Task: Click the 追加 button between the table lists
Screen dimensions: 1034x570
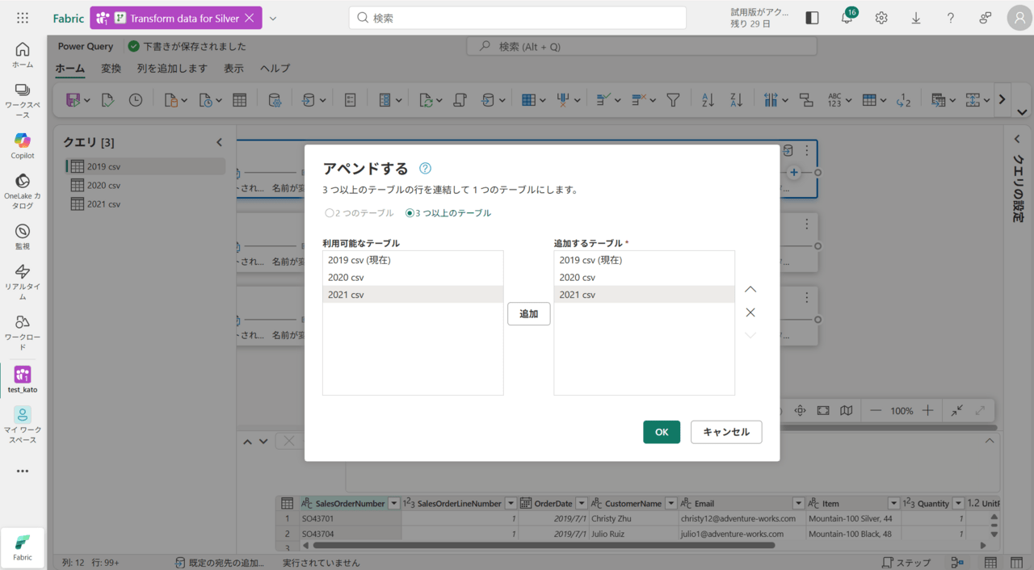Action: click(x=528, y=313)
